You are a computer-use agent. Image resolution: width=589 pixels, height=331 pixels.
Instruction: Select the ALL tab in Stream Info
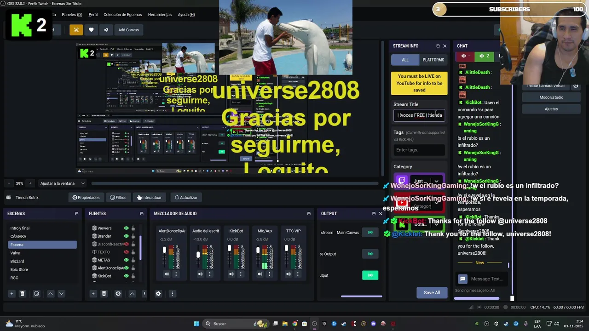pyautogui.click(x=405, y=60)
